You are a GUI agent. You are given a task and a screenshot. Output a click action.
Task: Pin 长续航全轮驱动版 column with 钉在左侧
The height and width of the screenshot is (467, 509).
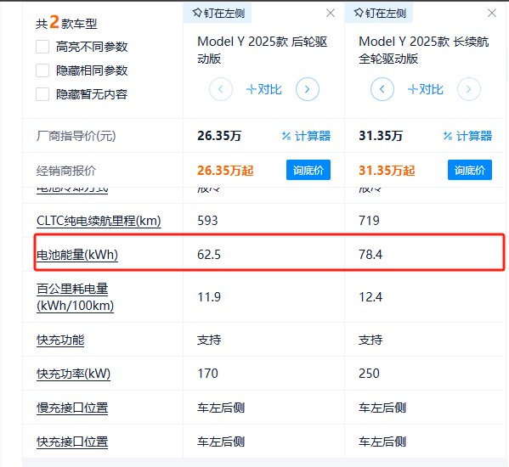click(x=379, y=14)
